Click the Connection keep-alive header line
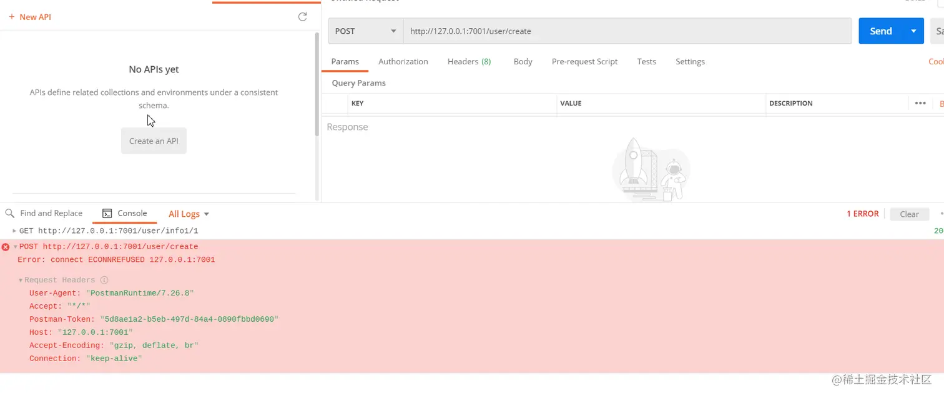944x398 pixels. point(86,359)
